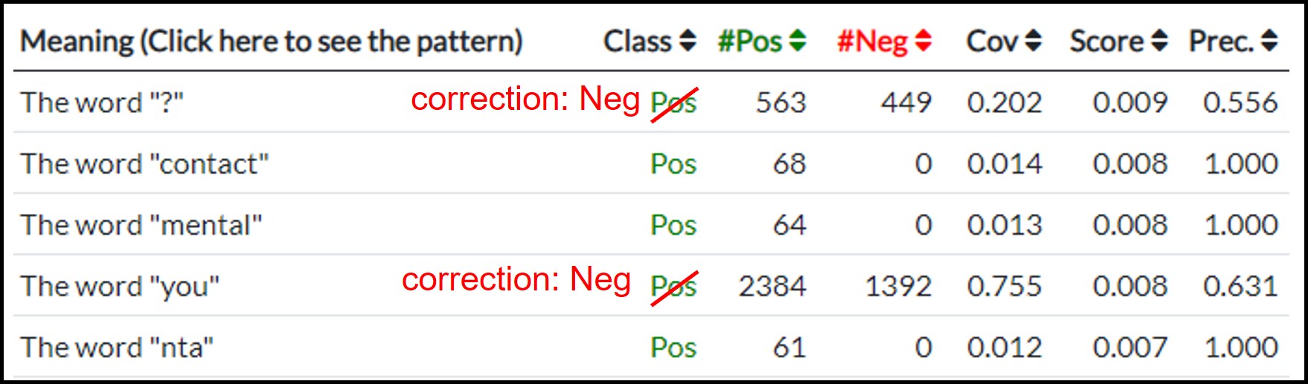Select the word "mental" row
Image resolution: width=1308 pixels, height=384 pixels.
tap(141, 225)
